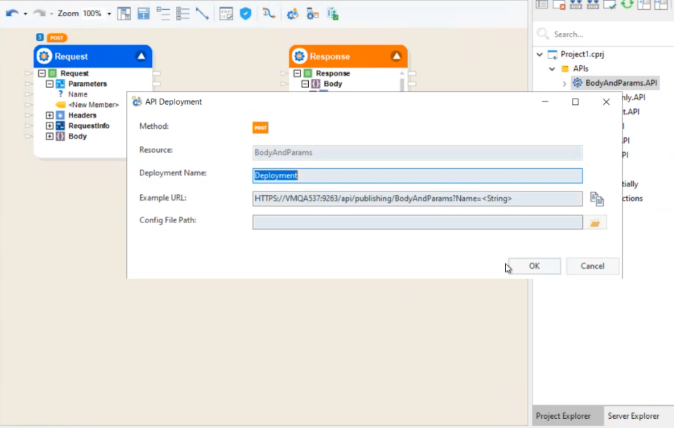674x428 pixels.
Task: Expand the Body node under Request
Action: pos(49,137)
